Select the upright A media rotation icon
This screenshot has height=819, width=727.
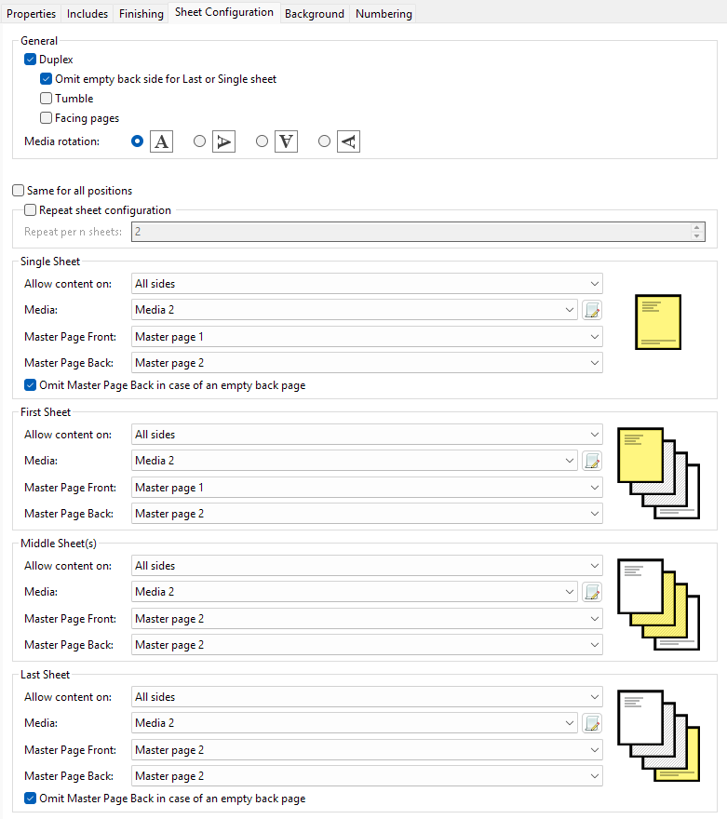coord(162,141)
